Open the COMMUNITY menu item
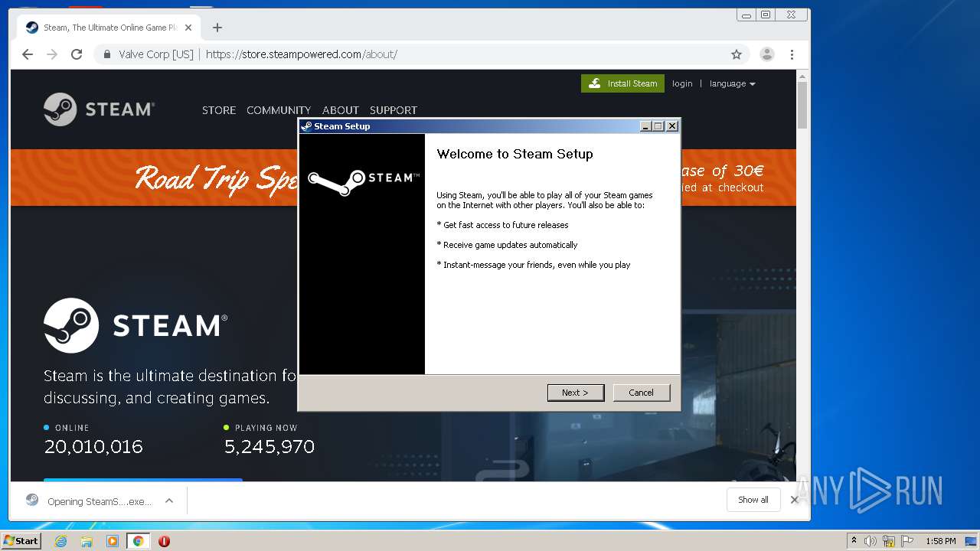Image resolution: width=980 pixels, height=551 pixels. pos(279,110)
